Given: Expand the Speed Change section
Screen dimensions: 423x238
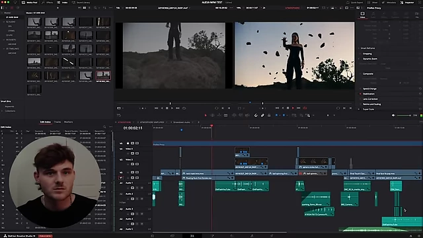Looking at the screenshot, I should 369,89.
